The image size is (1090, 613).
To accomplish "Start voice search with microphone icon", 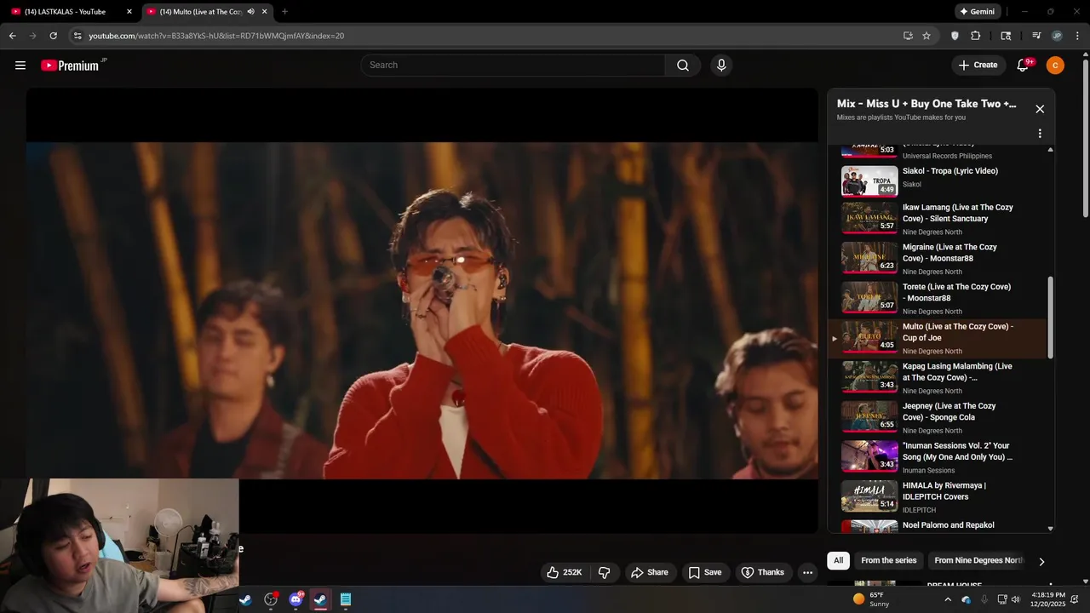I will (x=721, y=66).
